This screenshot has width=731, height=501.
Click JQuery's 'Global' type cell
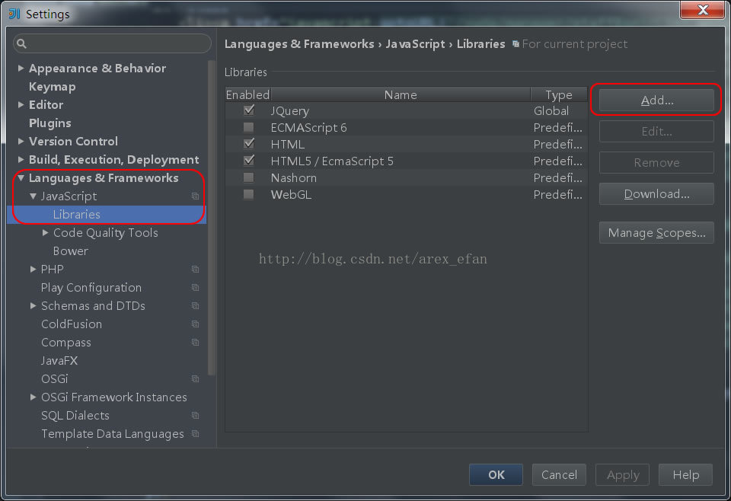tap(551, 111)
